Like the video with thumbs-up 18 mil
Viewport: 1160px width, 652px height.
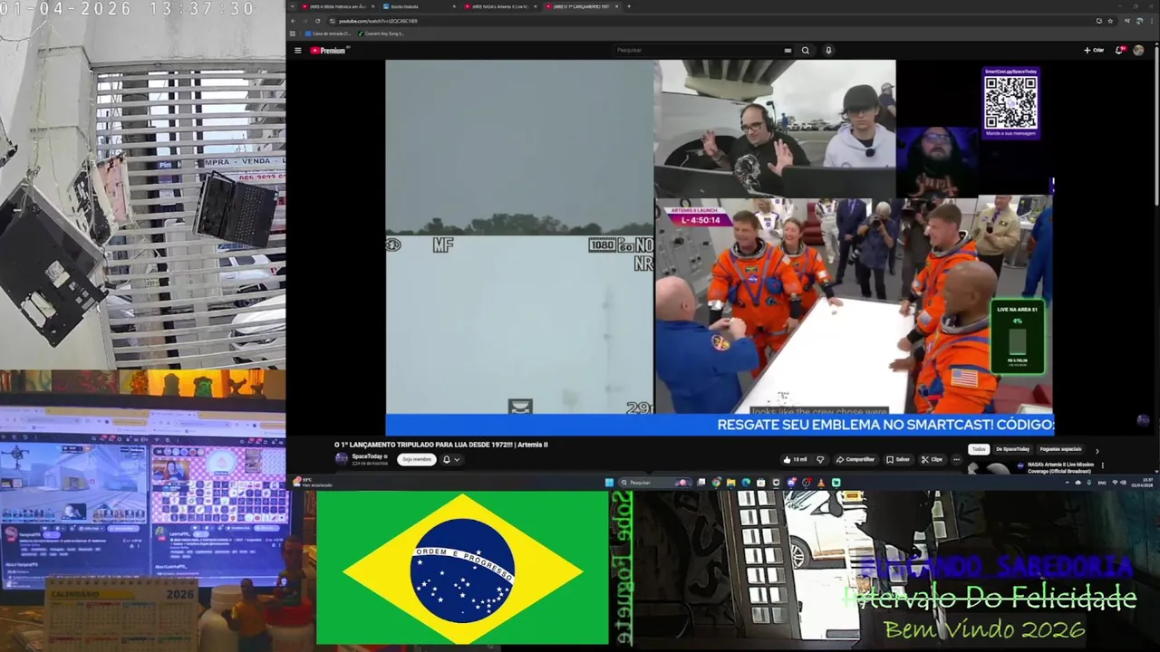(795, 459)
